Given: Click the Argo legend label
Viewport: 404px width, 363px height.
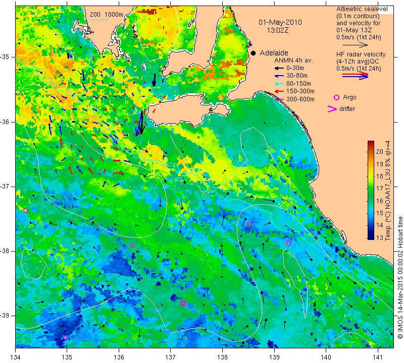Looking at the screenshot, I should click(349, 97).
